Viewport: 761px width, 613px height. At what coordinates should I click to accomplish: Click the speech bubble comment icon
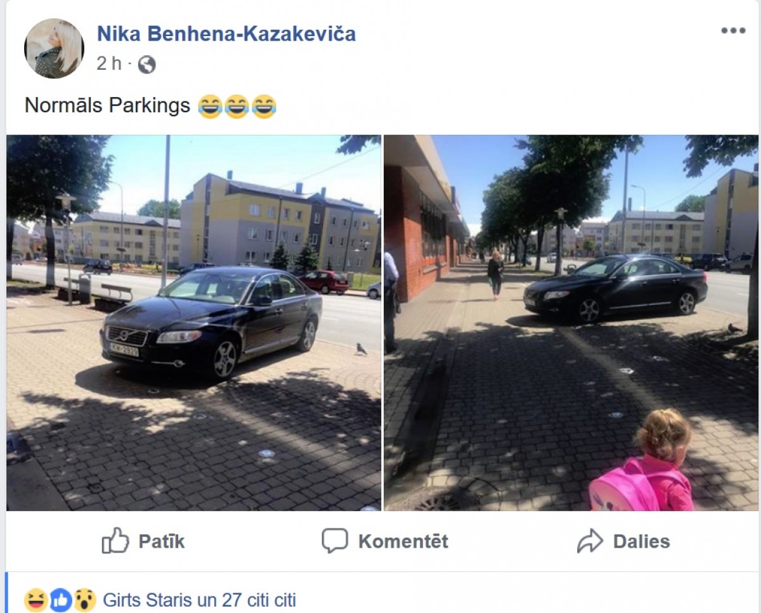pyautogui.click(x=334, y=541)
